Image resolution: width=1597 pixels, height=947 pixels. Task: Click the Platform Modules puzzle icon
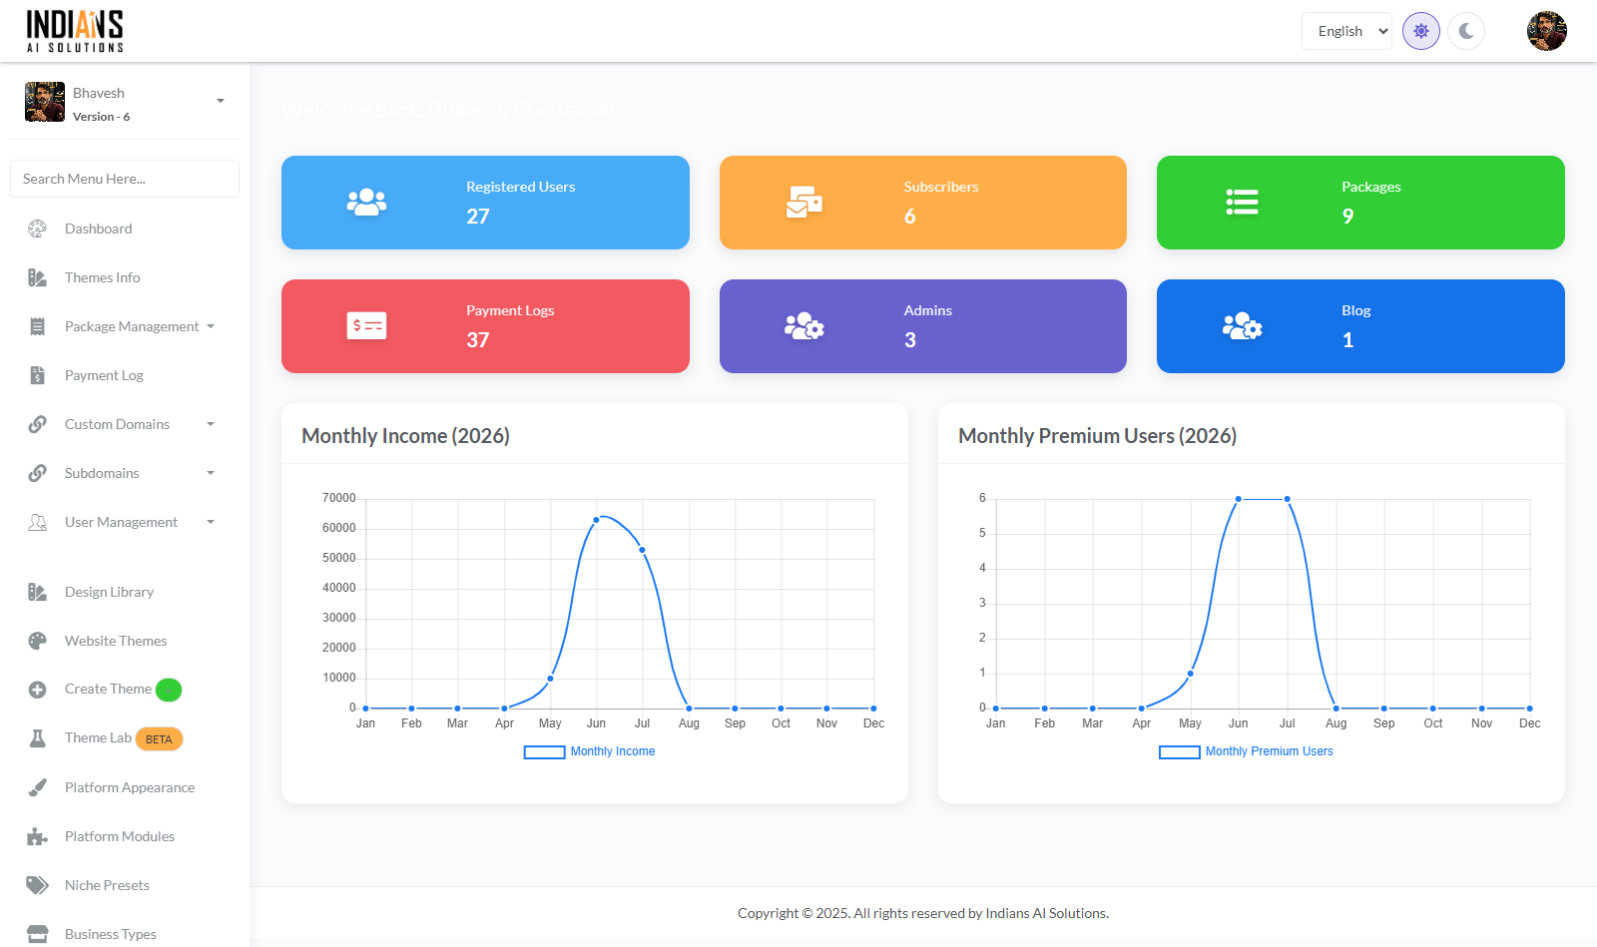point(37,836)
